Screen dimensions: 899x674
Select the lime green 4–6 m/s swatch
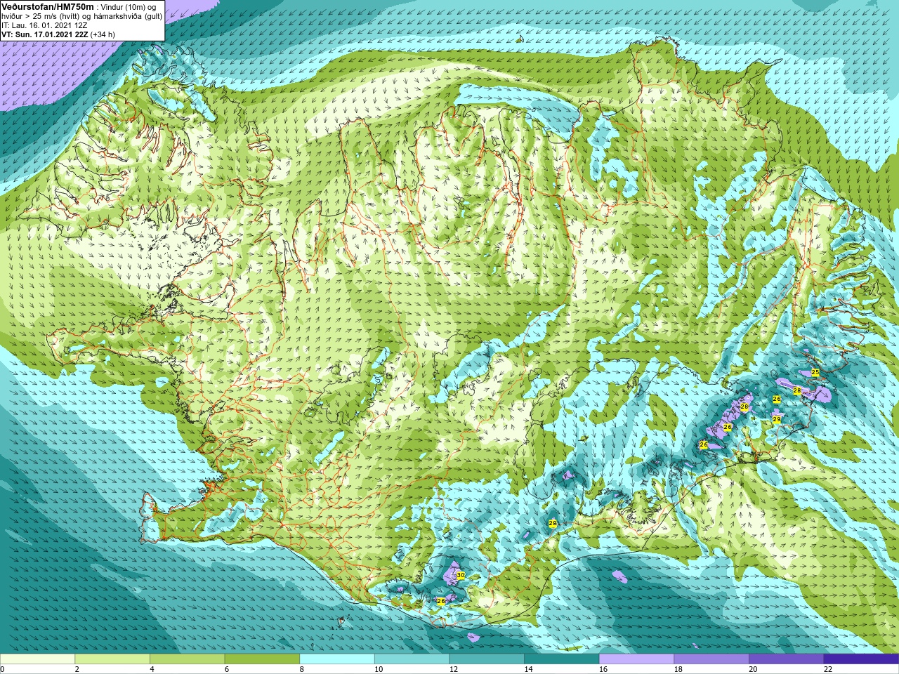click(x=187, y=659)
